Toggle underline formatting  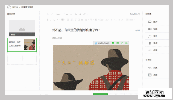tap(54, 20)
